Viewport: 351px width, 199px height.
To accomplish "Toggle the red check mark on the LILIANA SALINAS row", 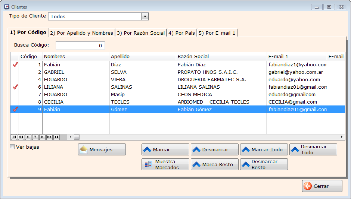I will (15, 87).
